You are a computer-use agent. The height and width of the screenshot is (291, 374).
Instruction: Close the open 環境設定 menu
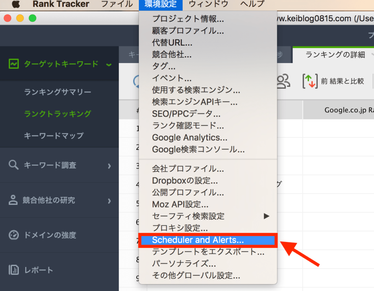(x=161, y=4)
